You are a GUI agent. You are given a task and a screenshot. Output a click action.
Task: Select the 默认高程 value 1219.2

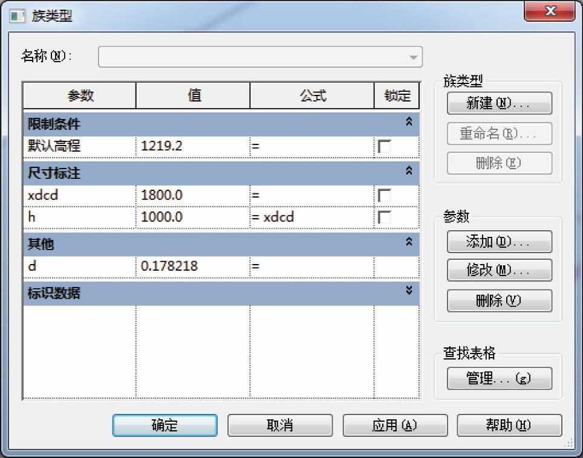click(x=192, y=146)
